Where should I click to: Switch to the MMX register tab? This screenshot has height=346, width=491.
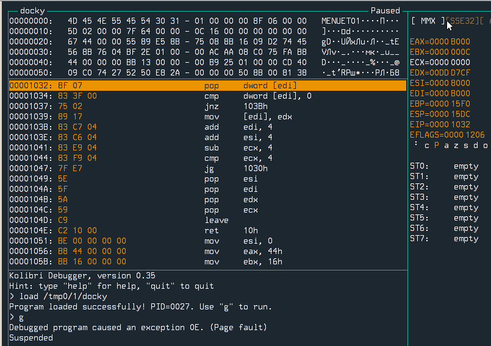click(x=428, y=21)
